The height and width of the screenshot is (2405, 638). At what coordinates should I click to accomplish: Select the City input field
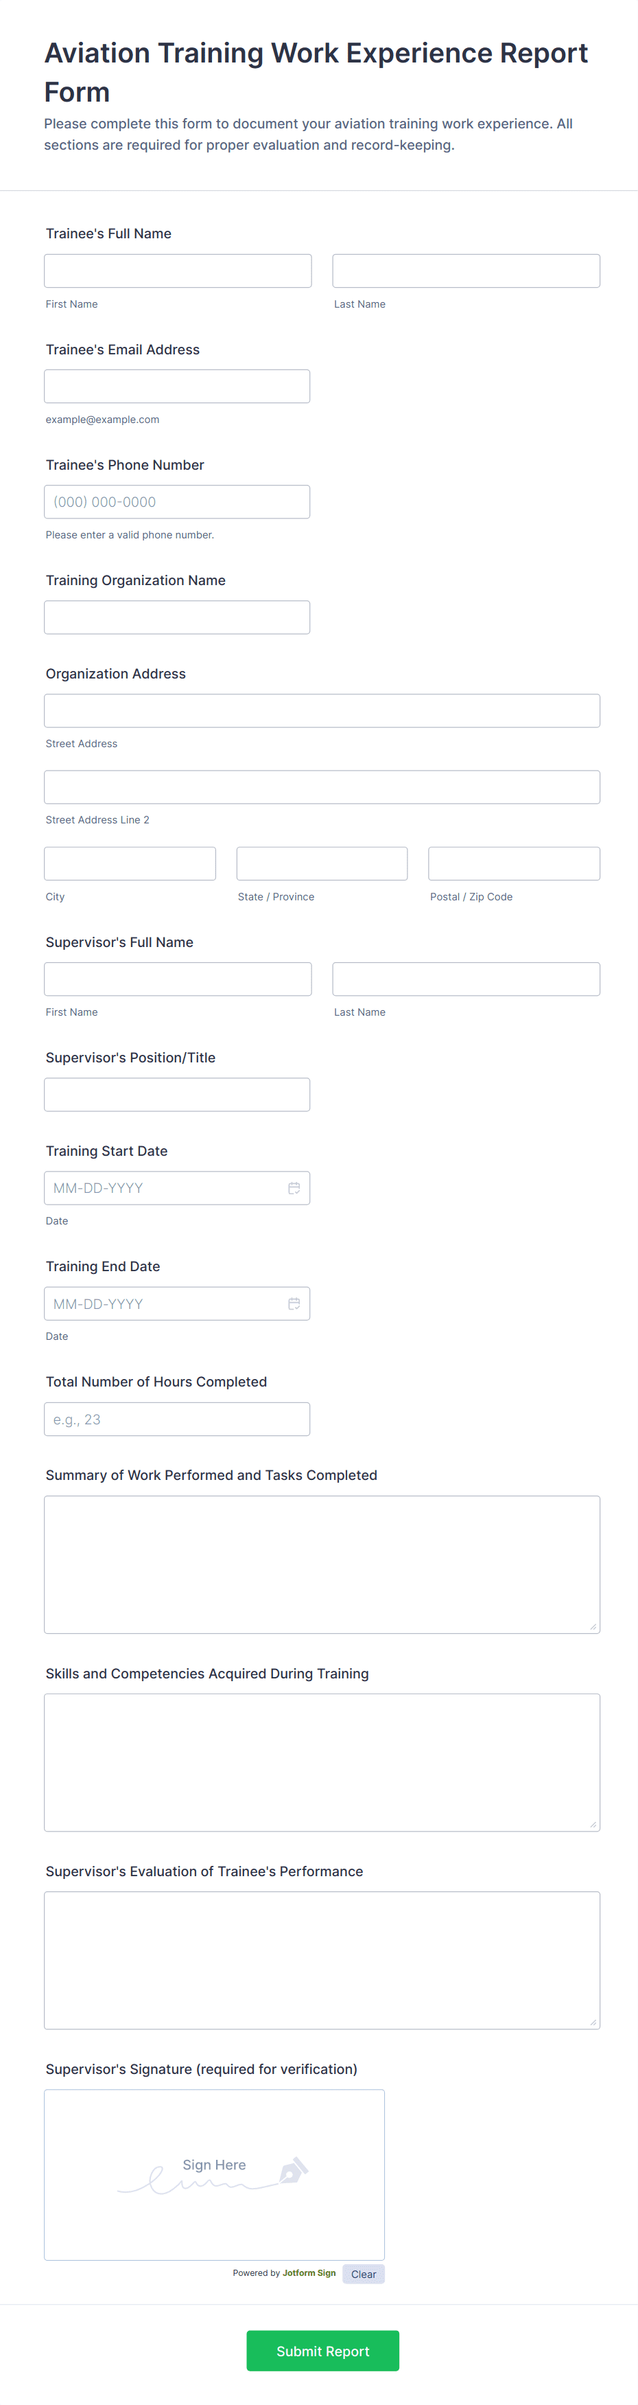point(130,864)
